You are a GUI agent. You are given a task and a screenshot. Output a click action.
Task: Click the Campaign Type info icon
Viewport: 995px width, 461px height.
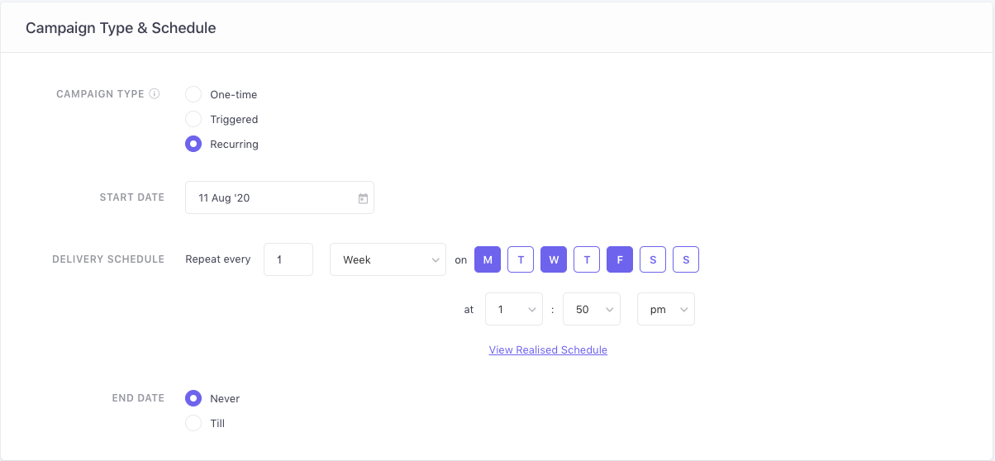pos(155,94)
